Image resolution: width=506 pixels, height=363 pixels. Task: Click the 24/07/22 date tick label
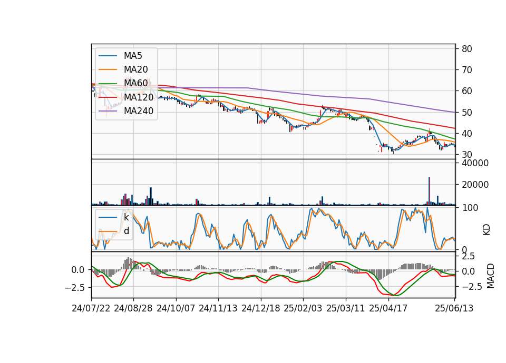point(91,308)
